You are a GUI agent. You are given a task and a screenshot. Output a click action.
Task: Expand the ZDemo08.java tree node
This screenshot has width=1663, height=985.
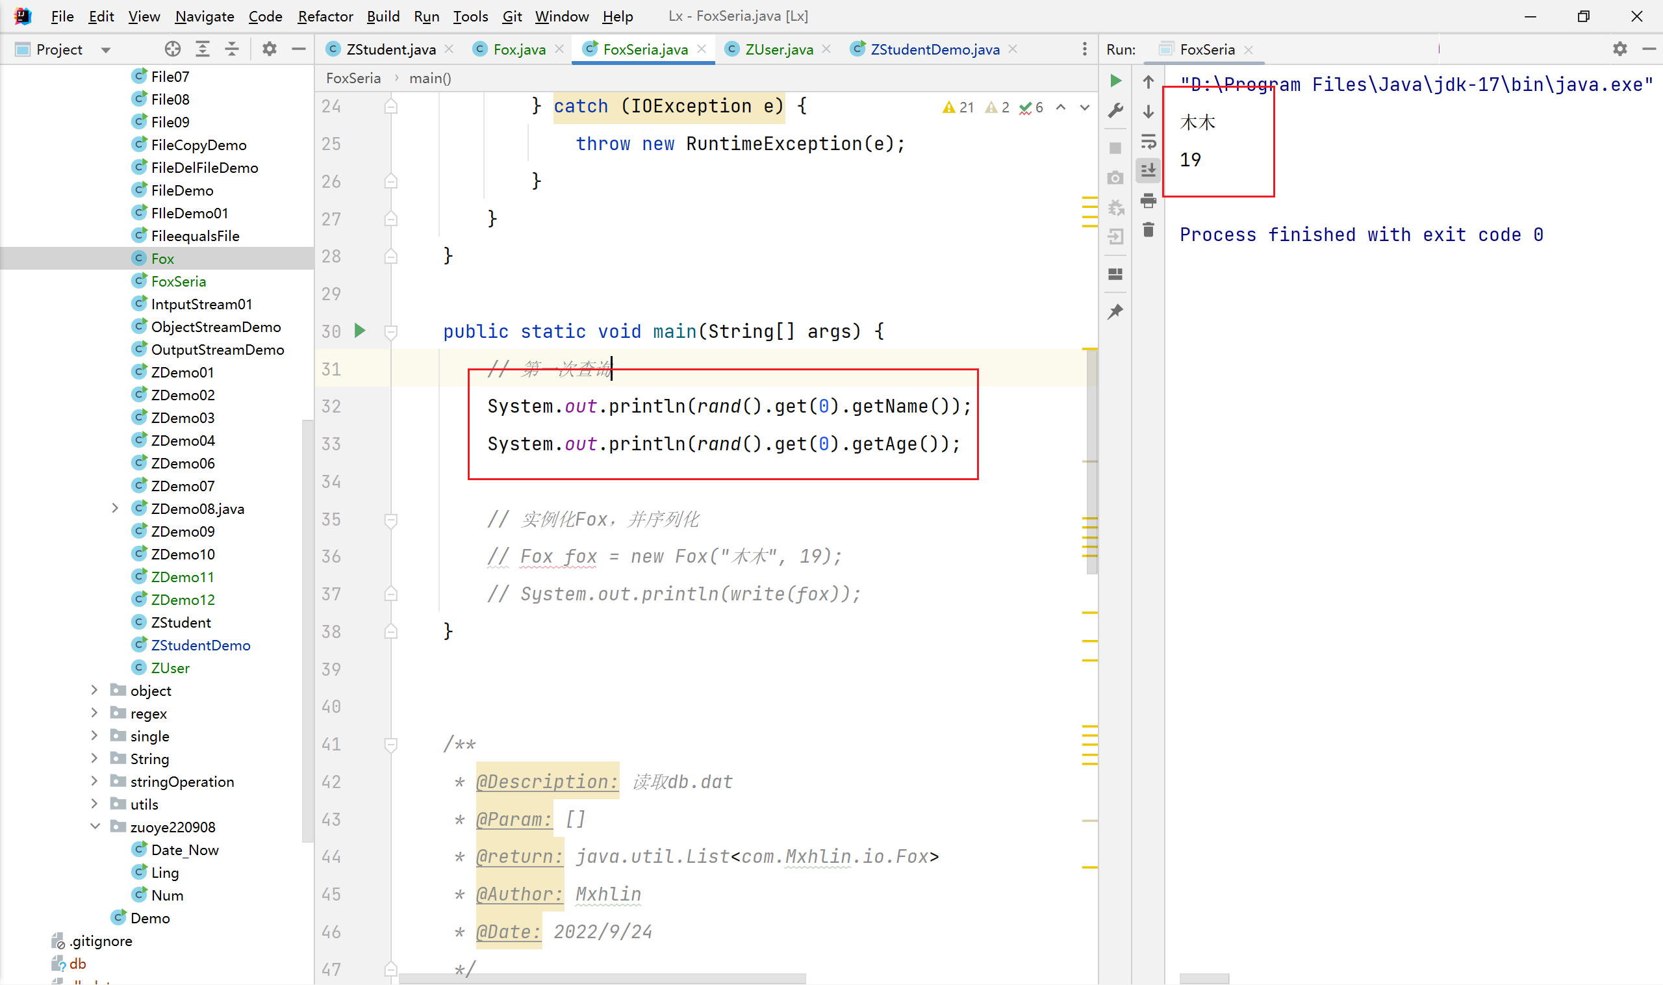pyautogui.click(x=115, y=509)
